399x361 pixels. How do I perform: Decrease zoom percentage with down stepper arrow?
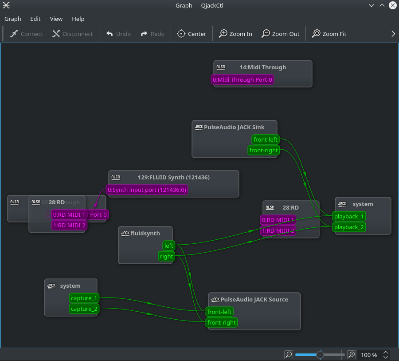386,357
